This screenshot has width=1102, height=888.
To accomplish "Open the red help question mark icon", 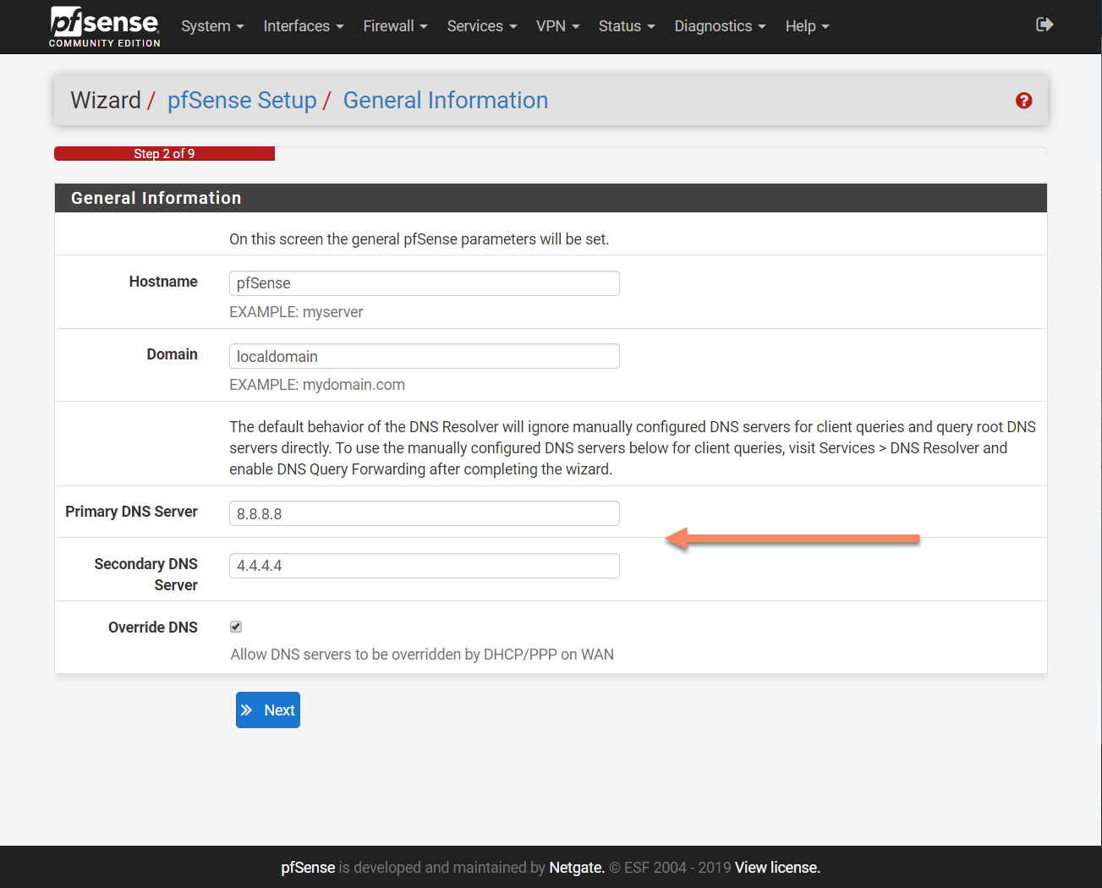I will point(1023,101).
